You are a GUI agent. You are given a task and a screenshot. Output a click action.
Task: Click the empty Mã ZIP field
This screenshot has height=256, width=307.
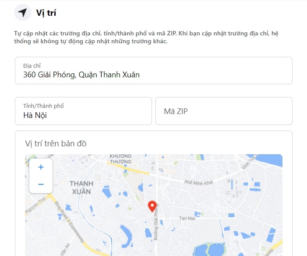[224, 111]
